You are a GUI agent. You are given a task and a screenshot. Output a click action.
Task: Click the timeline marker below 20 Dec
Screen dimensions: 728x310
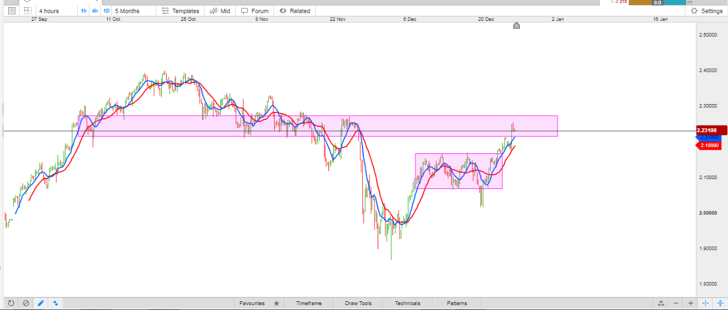(516, 25)
